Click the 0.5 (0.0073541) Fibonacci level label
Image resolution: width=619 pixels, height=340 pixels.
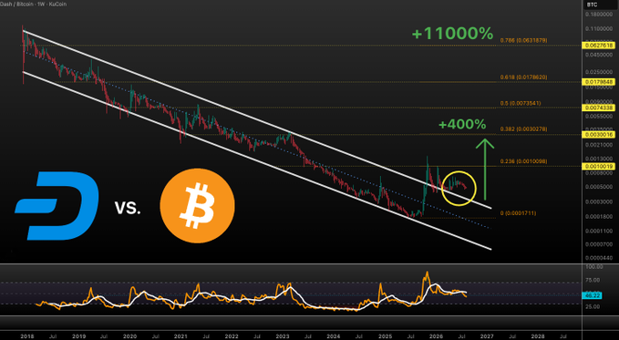(521, 103)
